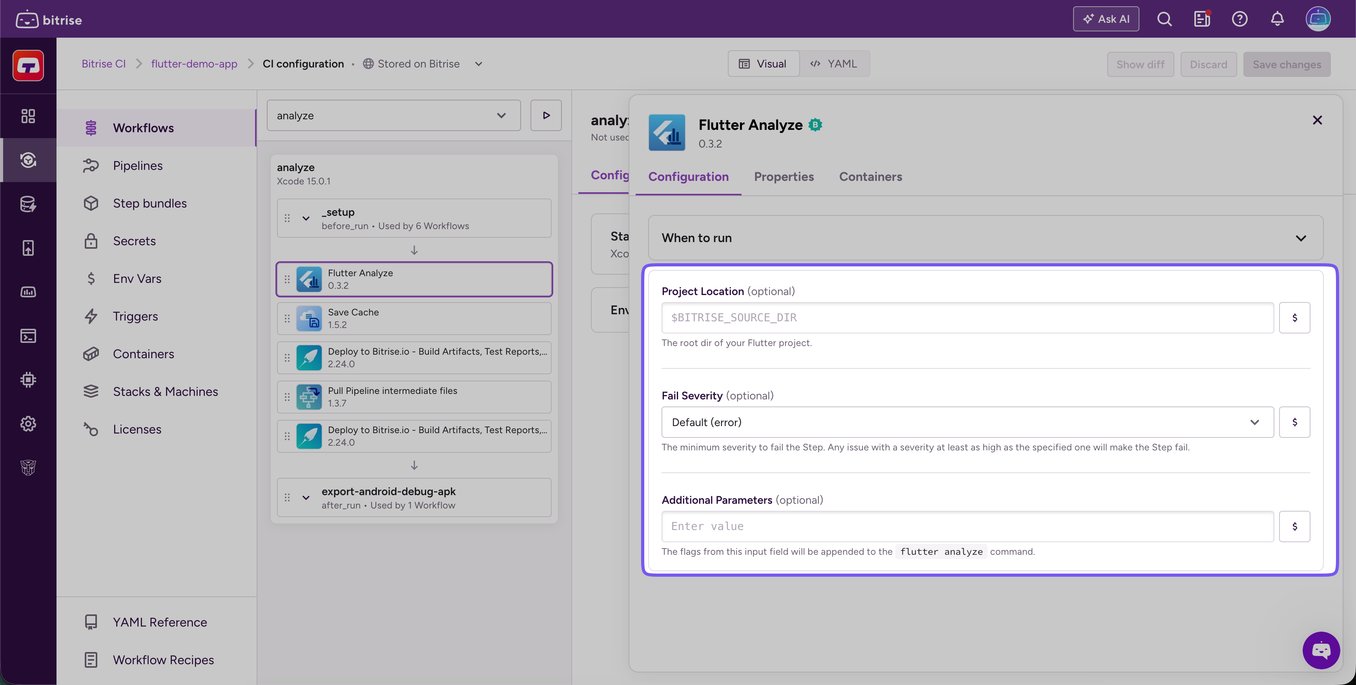
Task: Open the red app icon in sidebar
Action: [x=28, y=65]
